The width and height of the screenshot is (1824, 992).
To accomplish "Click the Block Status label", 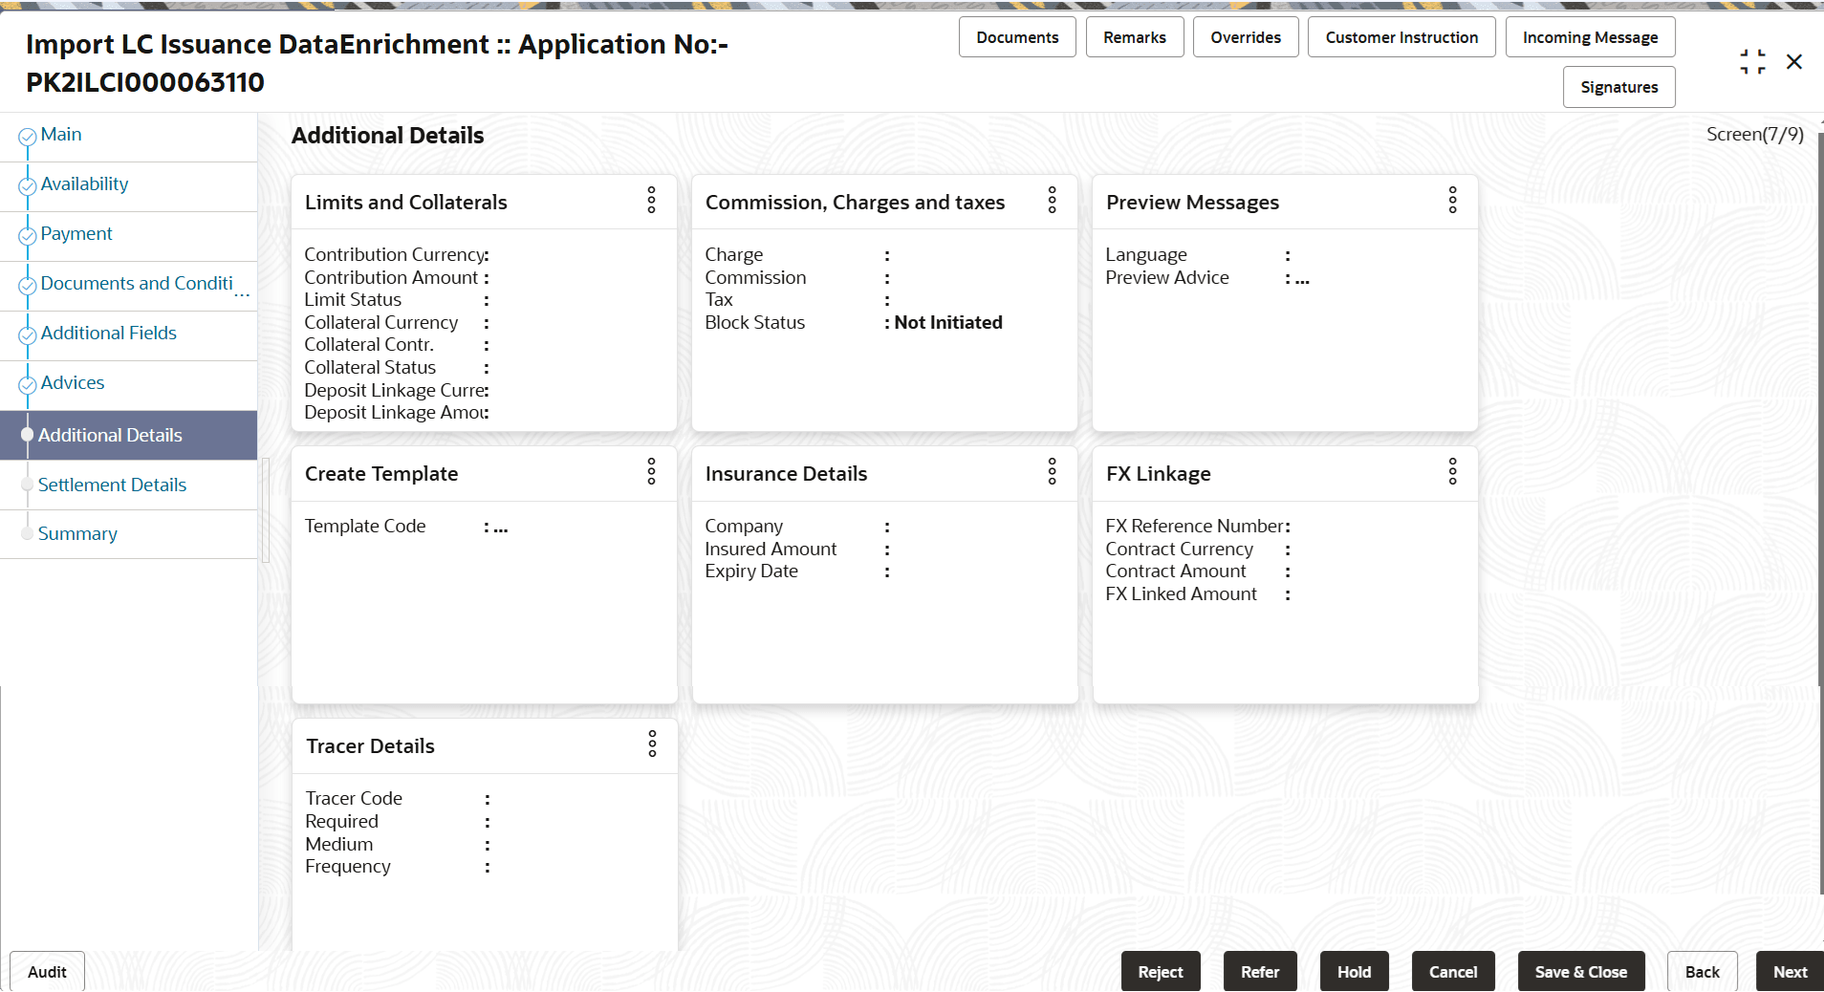I will (x=755, y=323).
